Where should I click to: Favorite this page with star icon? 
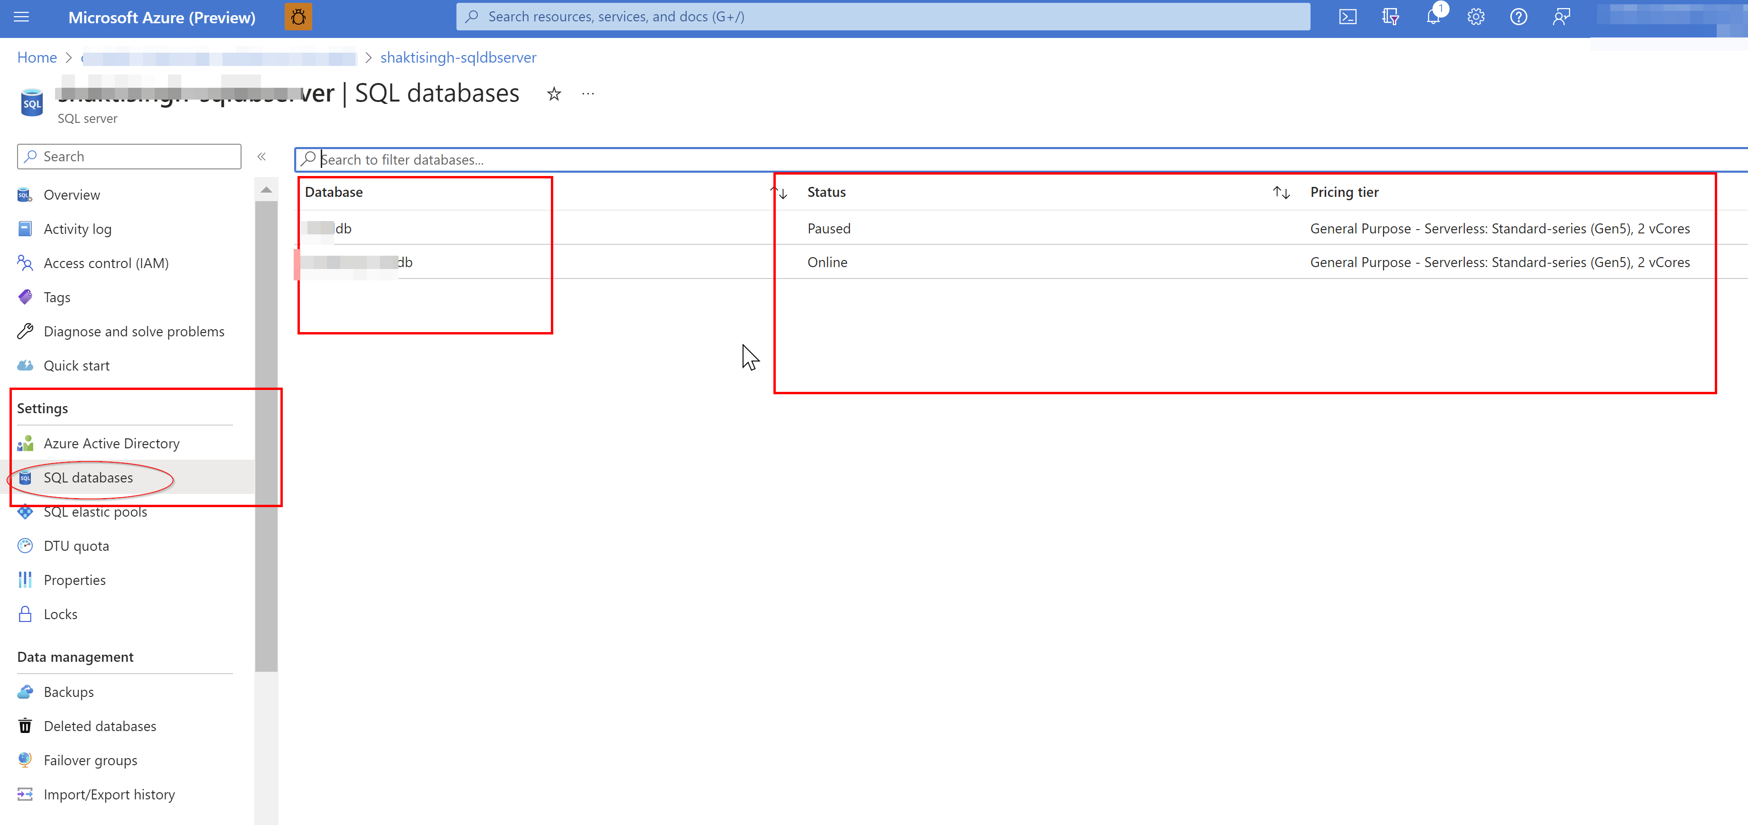(x=554, y=94)
